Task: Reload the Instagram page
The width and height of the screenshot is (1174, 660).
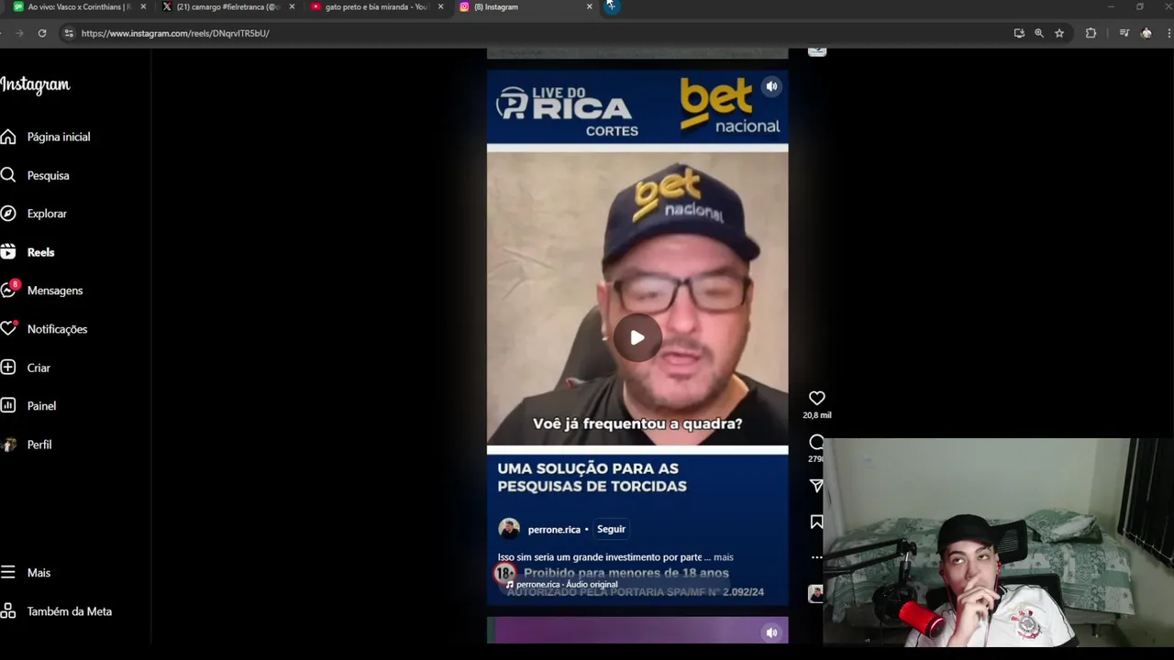Action: 42,33
